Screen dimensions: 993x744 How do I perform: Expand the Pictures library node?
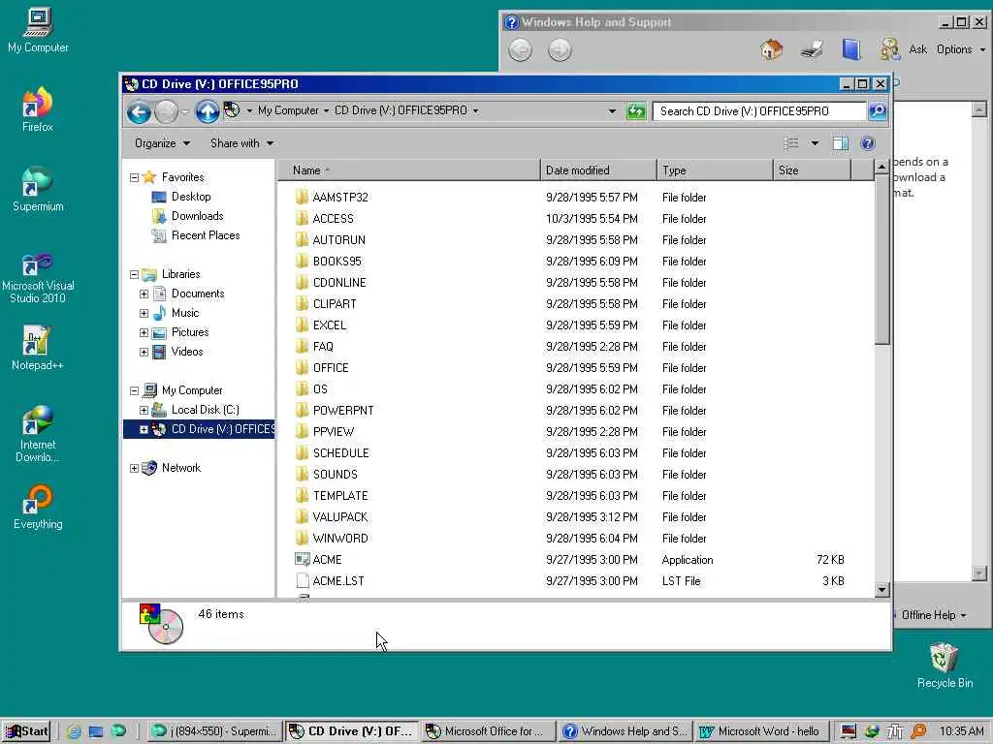coord(144,333)
